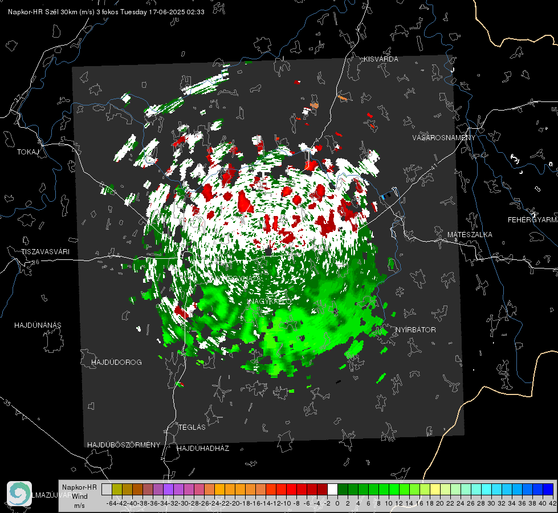
Task: Click road number 35 at lower left
Action: tap(7, 403)
